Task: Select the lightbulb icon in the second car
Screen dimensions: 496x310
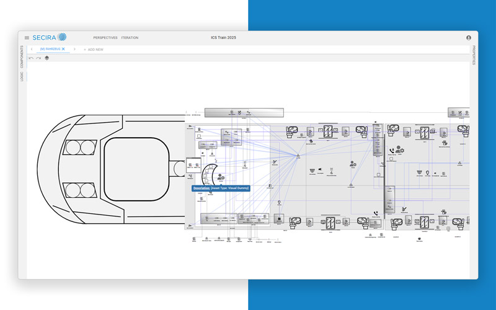Action: pos(428,172)
